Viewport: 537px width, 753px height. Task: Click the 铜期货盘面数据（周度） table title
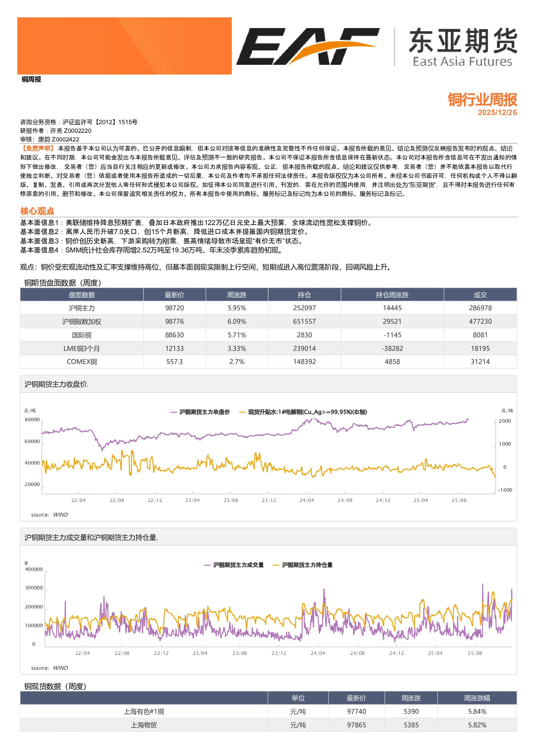coord(63,283)
